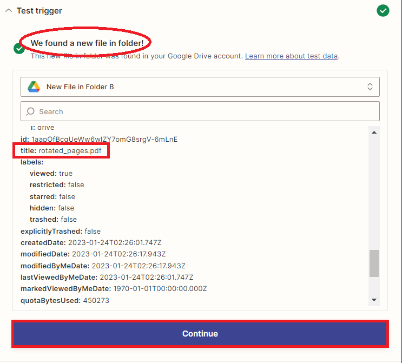Click the labels field heading

point(32,162)
